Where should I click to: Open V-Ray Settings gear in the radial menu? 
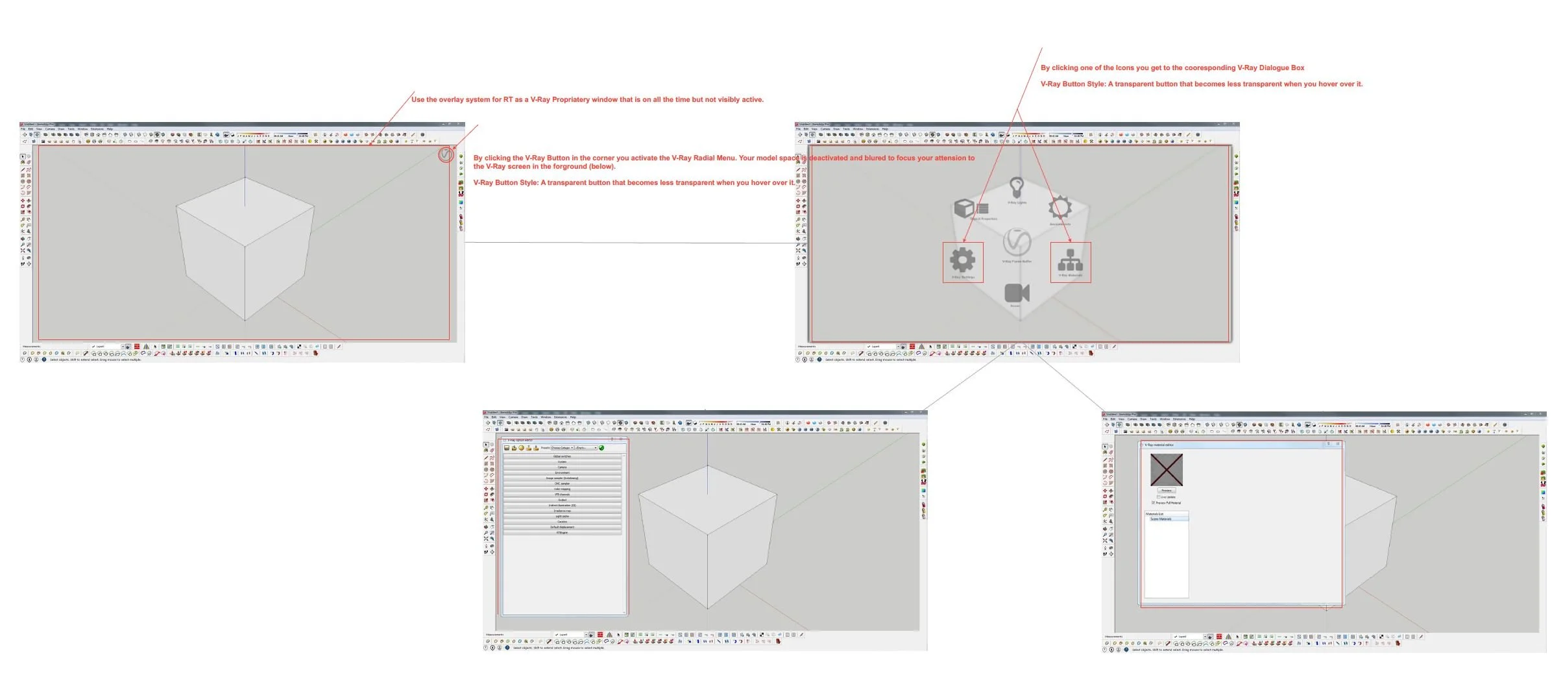point(962,260)
